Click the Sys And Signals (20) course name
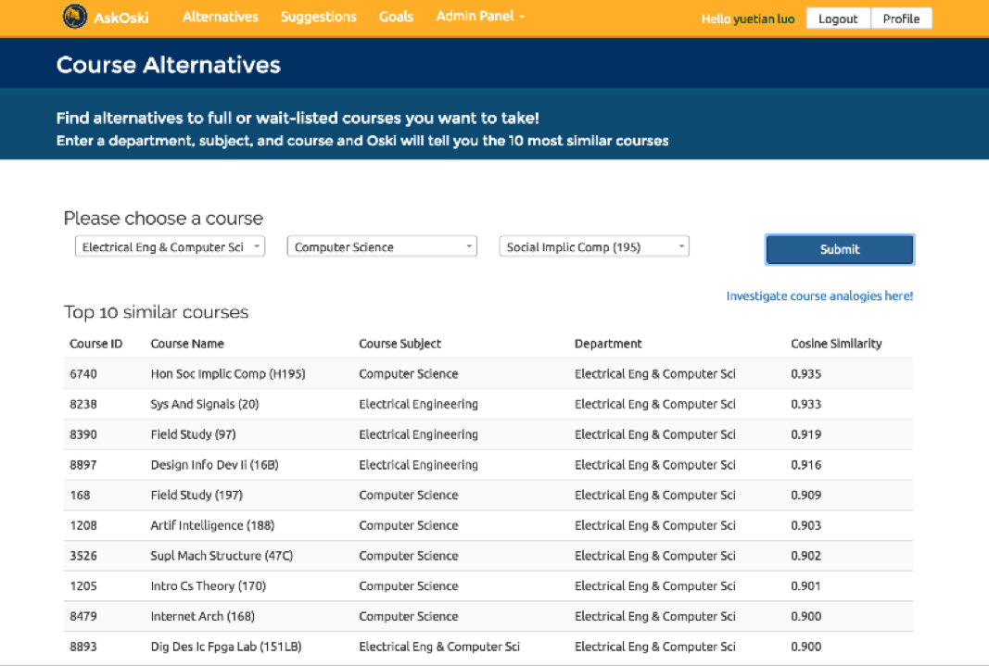The width and height of the screenshot is (989, 666). (x=205, y=404)
